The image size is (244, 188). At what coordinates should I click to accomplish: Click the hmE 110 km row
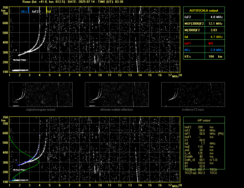pyautogui.click(x=199, y=147)
